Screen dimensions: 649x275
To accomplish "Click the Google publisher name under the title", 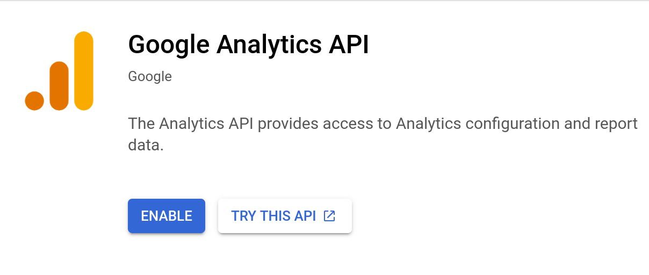I will (x=150, y=77).
